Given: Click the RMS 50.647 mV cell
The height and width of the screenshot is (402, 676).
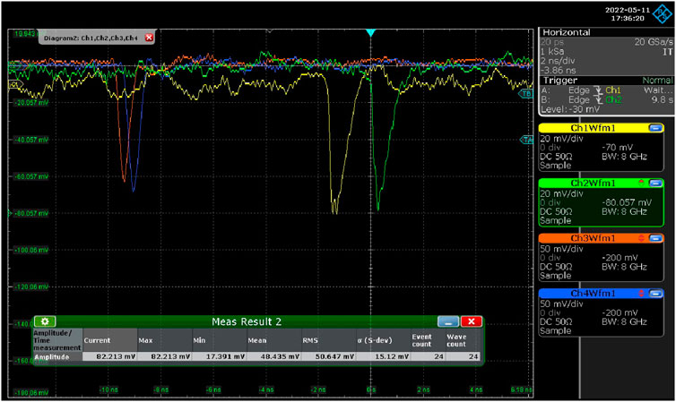Looking at the screenshot, I should [328, 356].
